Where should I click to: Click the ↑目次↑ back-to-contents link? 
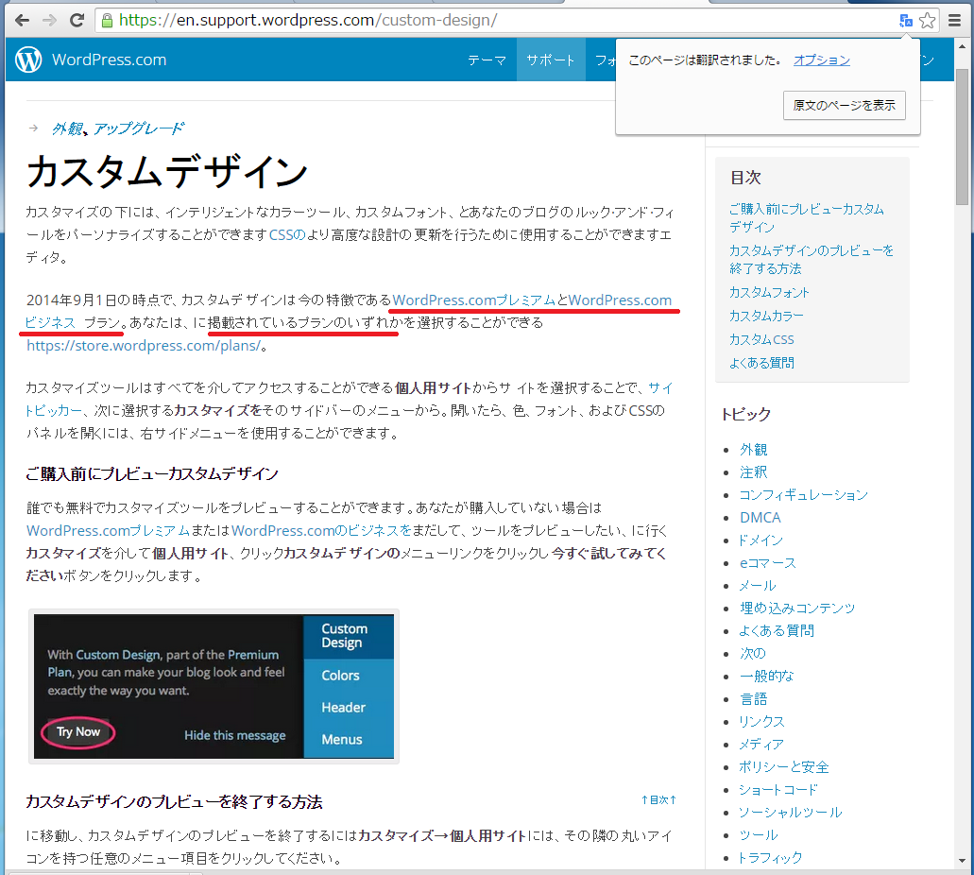658,800
